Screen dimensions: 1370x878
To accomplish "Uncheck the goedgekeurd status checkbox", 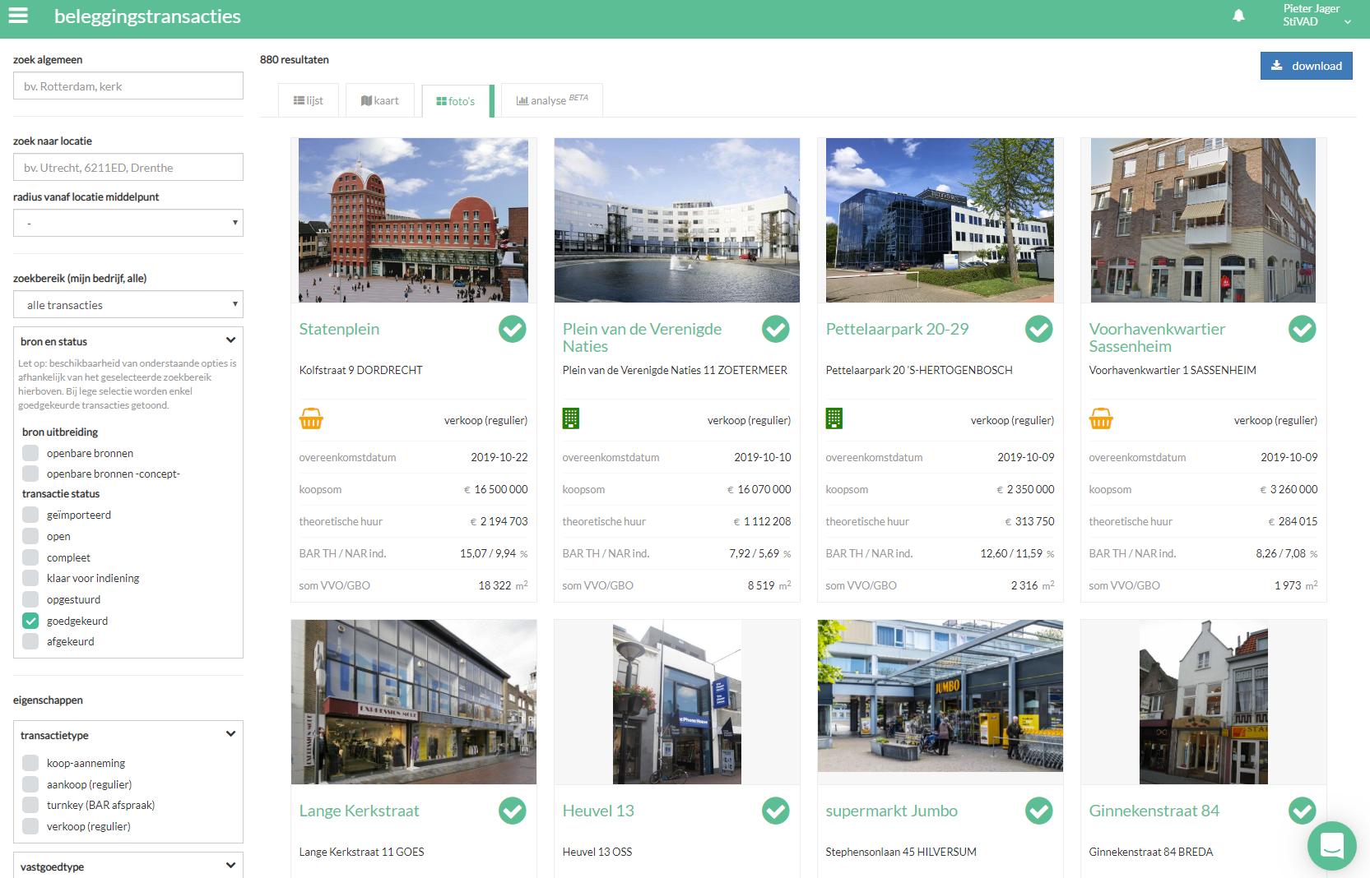I will 30,621.
